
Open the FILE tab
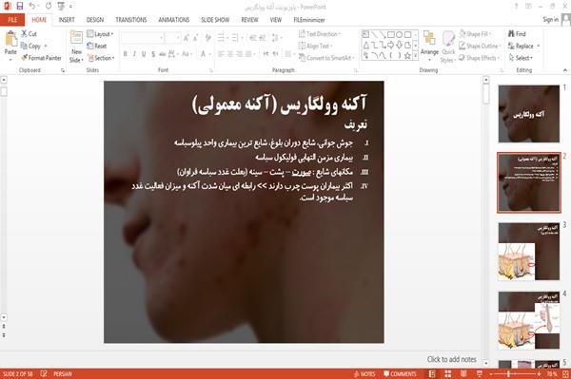pyautogui.click(x=12, y=20)
